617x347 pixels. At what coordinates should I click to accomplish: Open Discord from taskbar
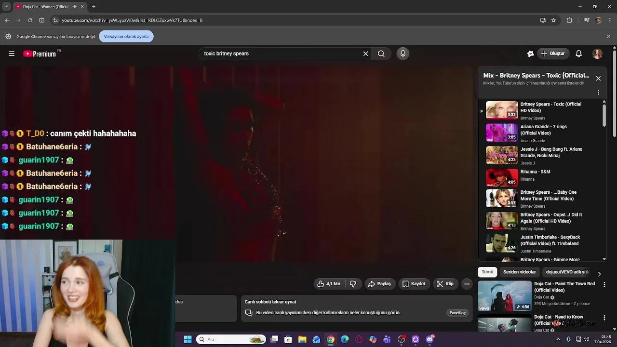click(430, 339)
